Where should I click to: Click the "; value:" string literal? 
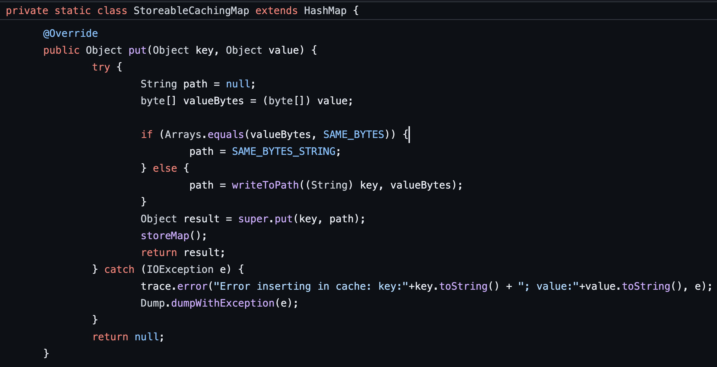[x=548, y=286]
